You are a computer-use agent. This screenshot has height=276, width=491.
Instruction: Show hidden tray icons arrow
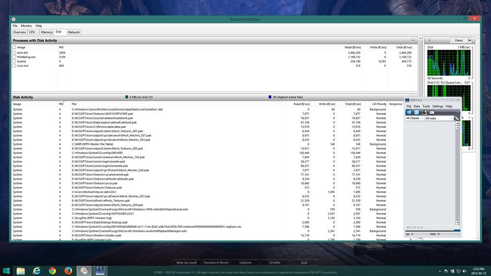click(x=440, y=271)
